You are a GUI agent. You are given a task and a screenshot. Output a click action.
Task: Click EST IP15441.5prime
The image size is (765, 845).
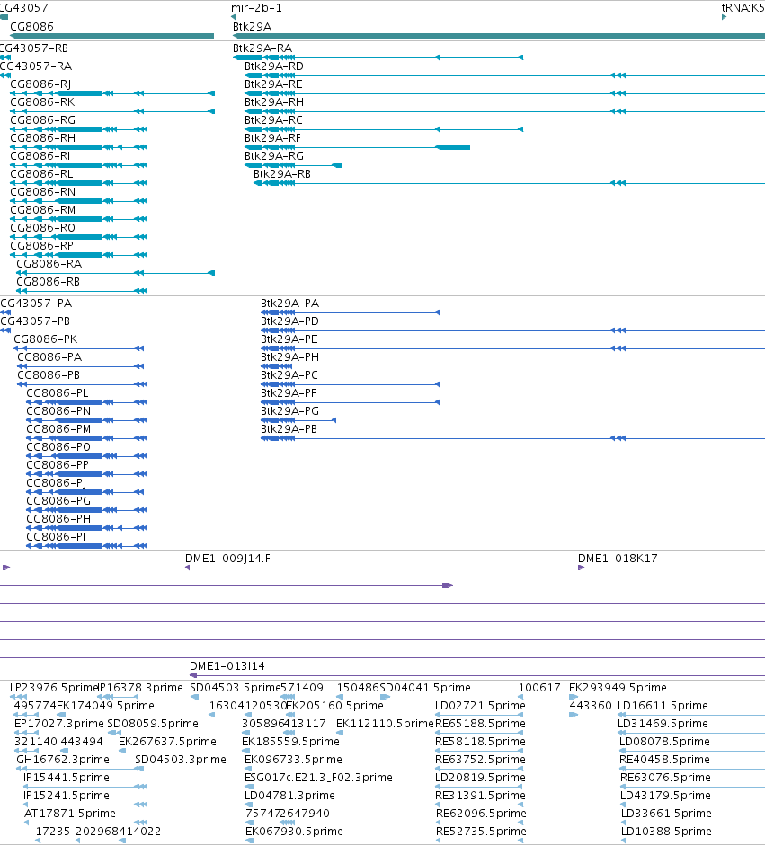pyautogui.click(x=66, y=777)
